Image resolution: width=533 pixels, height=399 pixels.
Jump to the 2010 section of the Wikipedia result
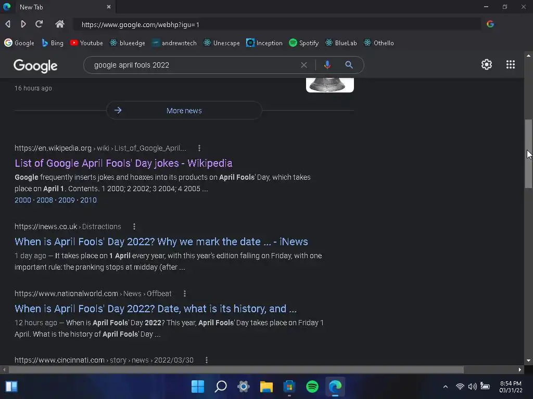point(88,200)
